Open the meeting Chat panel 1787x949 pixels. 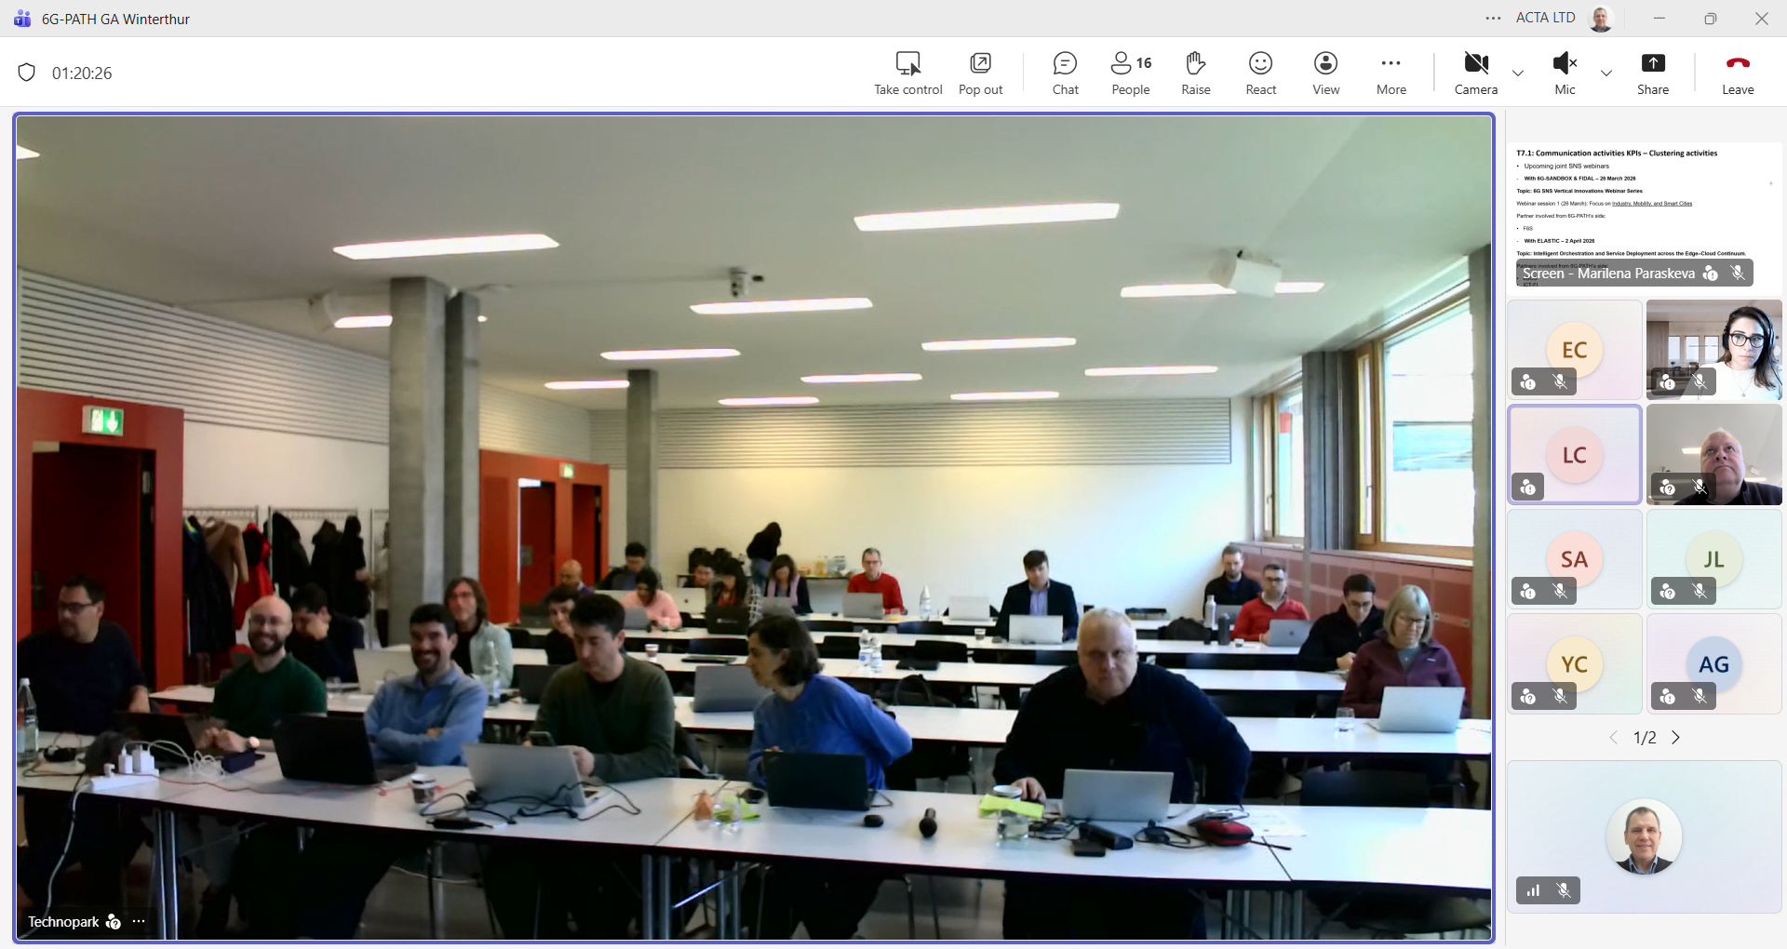(1065, 74)
